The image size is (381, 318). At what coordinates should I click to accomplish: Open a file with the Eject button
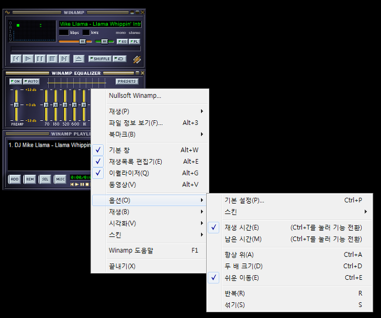[x=79, y=59]
